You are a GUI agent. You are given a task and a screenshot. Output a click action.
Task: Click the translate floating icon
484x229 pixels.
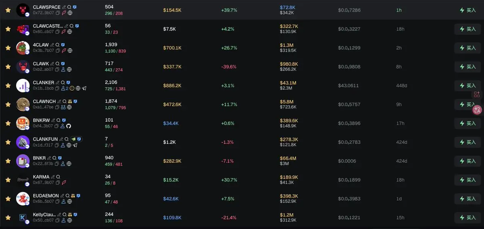point(477,109)
